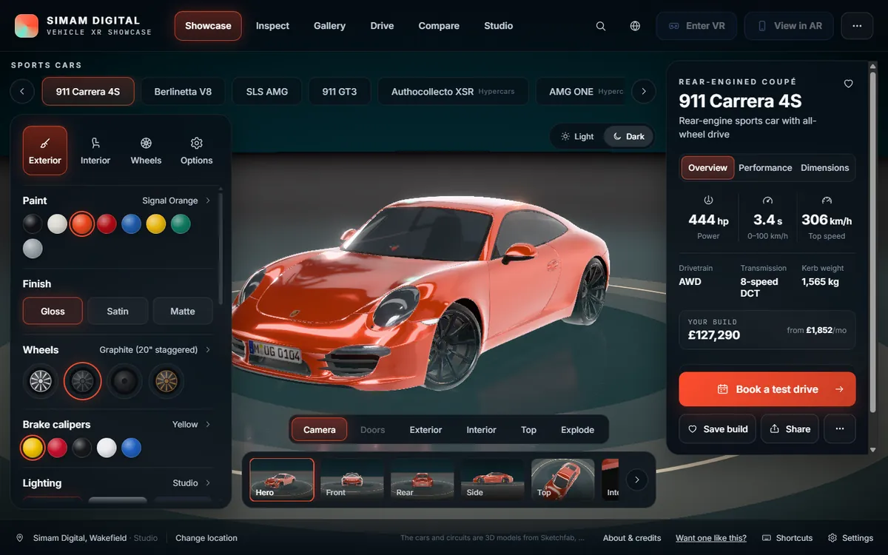Select the solid black wheel option
Screen dimensions: 888x555
pos(124,381)
